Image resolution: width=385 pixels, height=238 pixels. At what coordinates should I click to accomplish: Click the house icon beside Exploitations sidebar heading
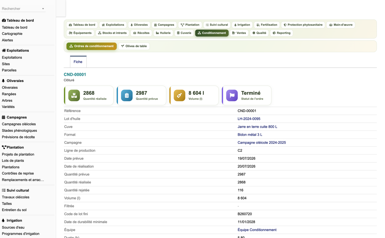click(4, 51)
